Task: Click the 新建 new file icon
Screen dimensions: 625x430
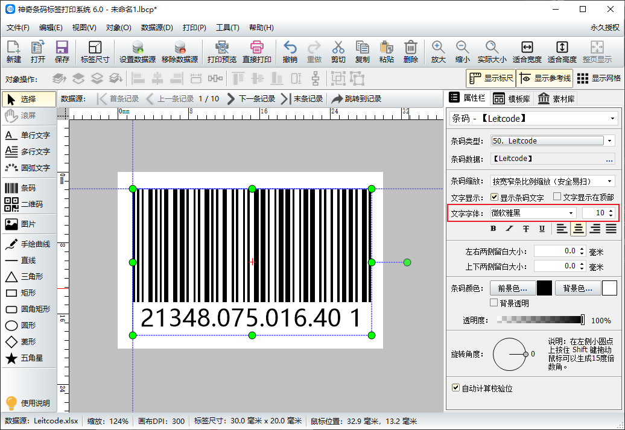Action: click(13, 52)
